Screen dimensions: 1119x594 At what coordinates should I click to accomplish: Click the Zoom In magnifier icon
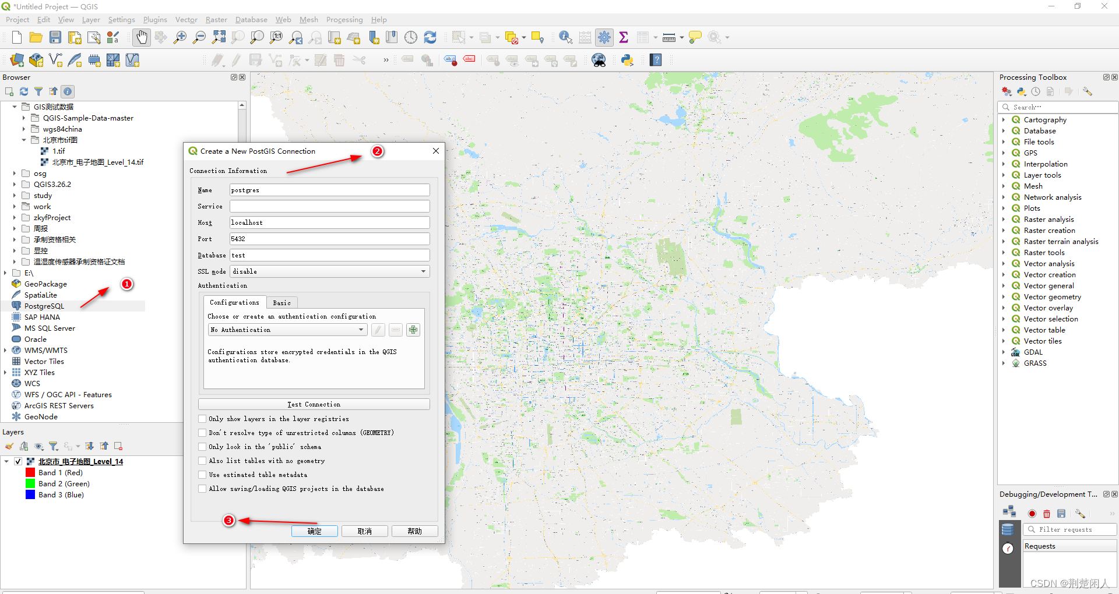tap(180, 38)
